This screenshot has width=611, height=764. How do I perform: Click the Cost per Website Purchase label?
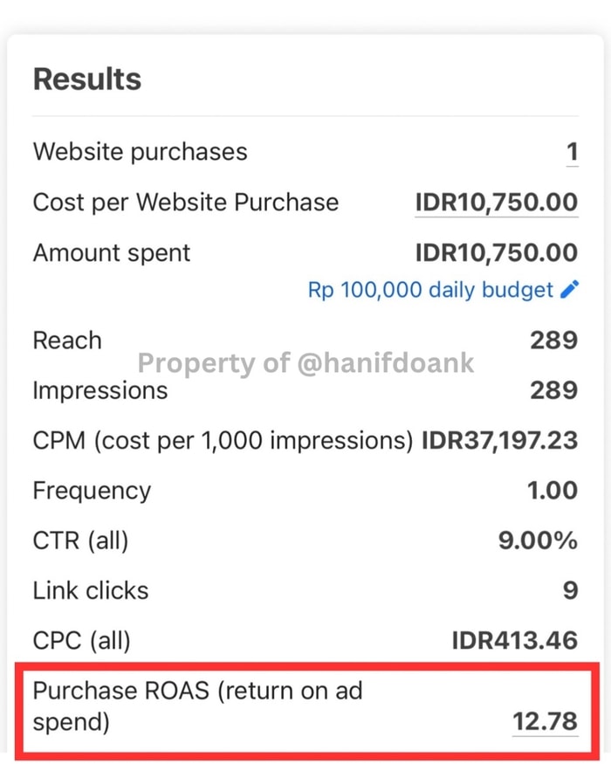tap(186, 203)
